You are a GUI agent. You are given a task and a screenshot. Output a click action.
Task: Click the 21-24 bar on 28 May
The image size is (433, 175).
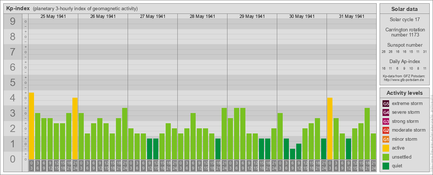[x=224, y=134]
